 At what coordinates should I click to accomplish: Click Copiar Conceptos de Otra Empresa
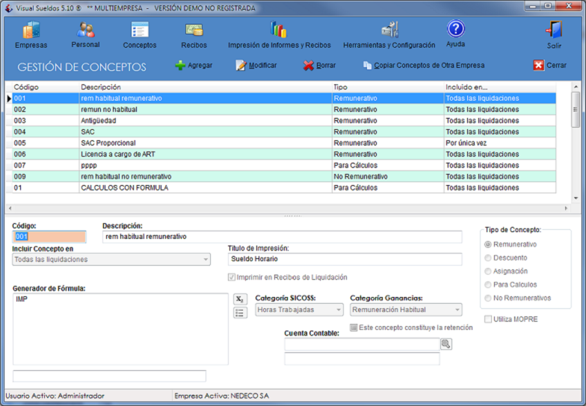(x=423, y=66)
